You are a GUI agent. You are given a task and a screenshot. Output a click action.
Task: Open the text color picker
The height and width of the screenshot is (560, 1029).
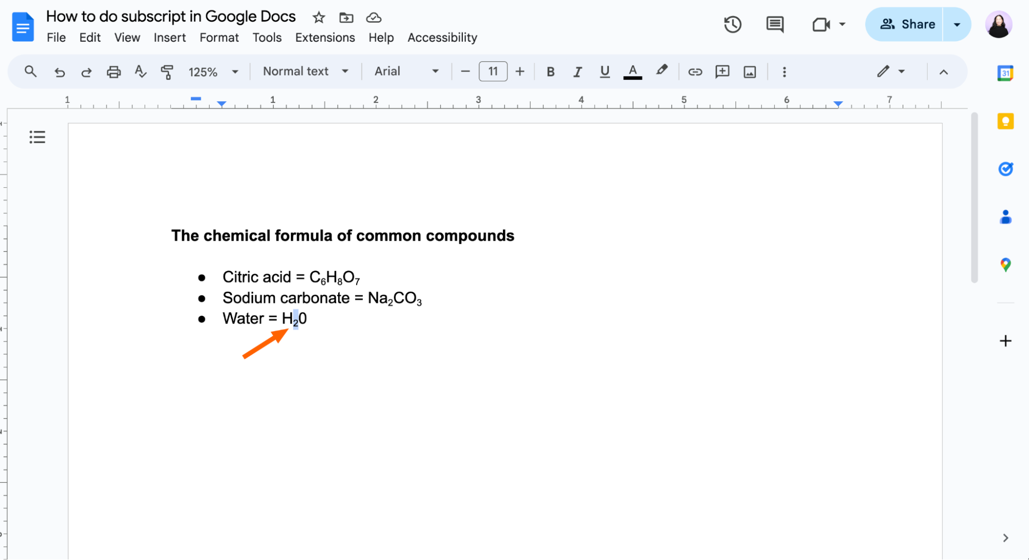[633, 71]
